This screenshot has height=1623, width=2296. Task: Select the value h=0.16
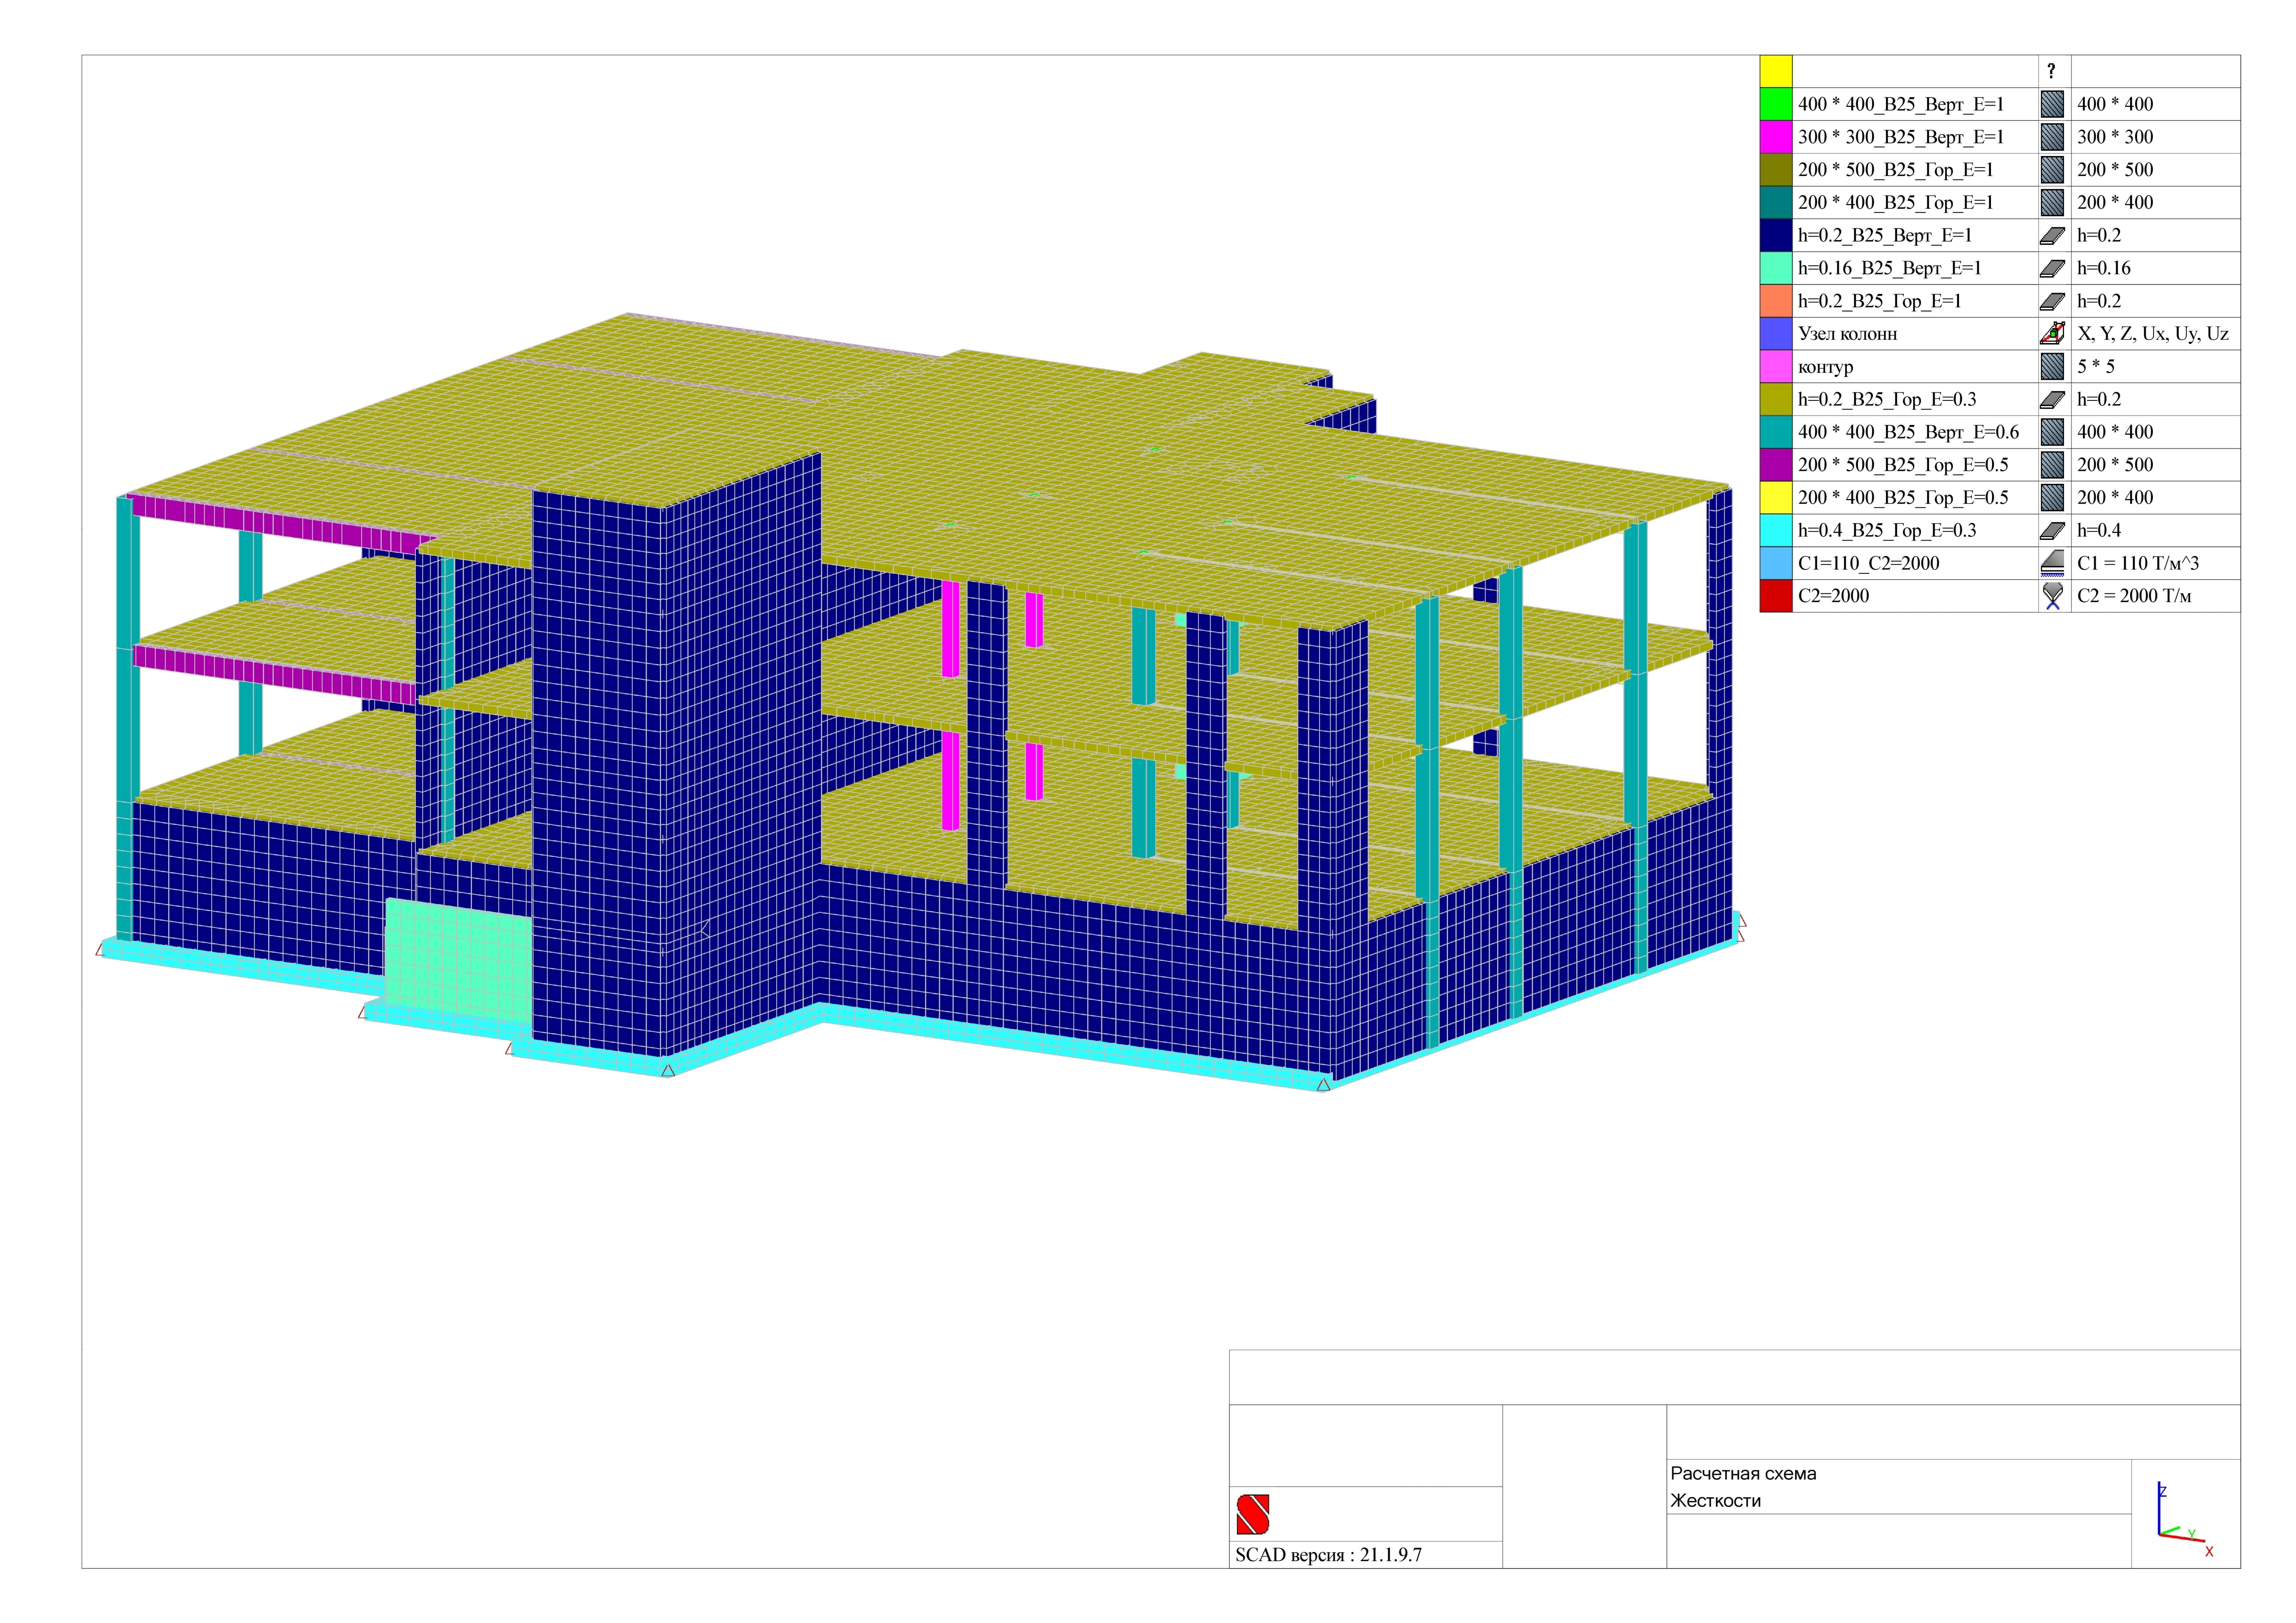pyautogui.click(x=2104, y=268)
